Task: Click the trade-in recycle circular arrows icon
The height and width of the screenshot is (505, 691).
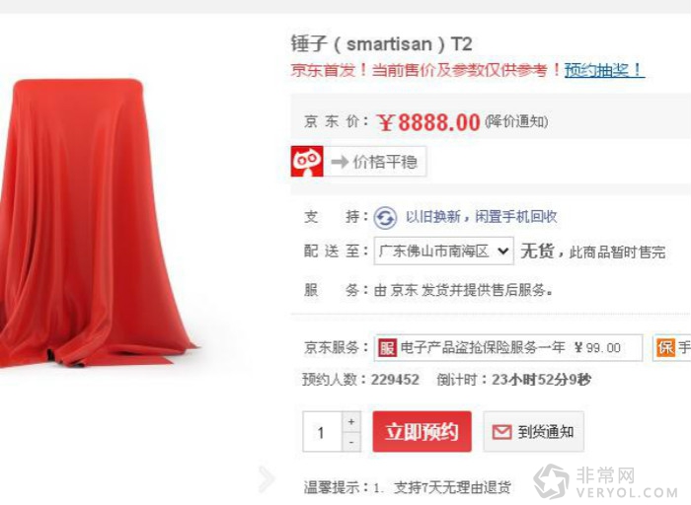Action: (x=385, y=218)
